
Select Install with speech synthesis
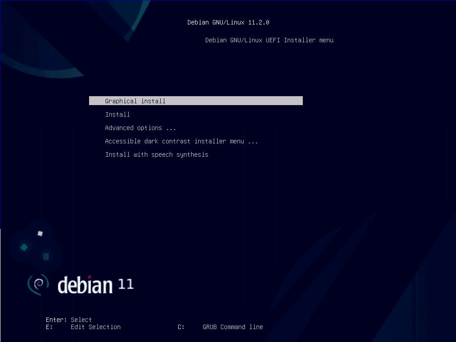[157, 155]
